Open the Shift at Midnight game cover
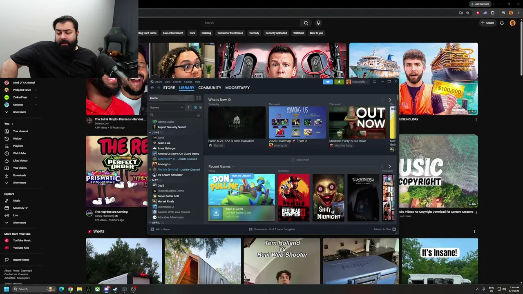Screen dimensions: 523x294 point(329,198)
